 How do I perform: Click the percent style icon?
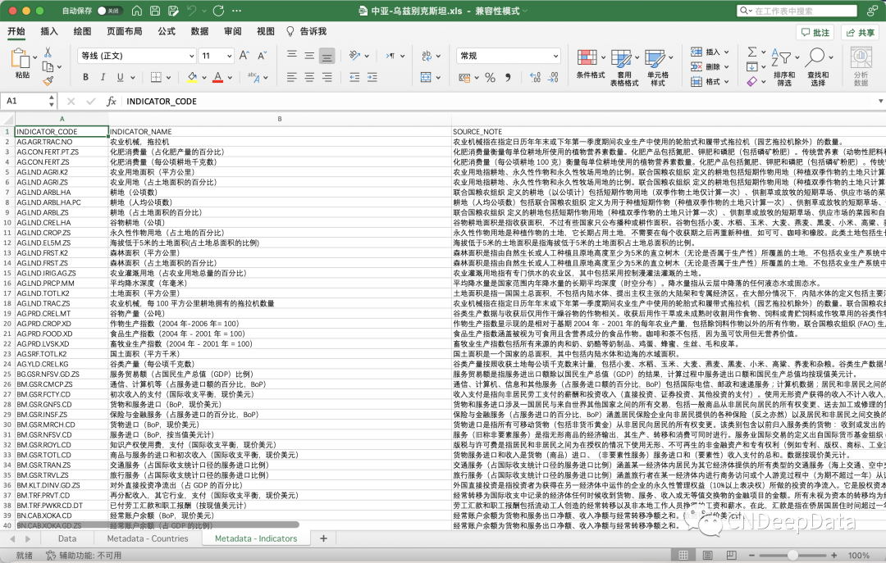tap(490, 77)
